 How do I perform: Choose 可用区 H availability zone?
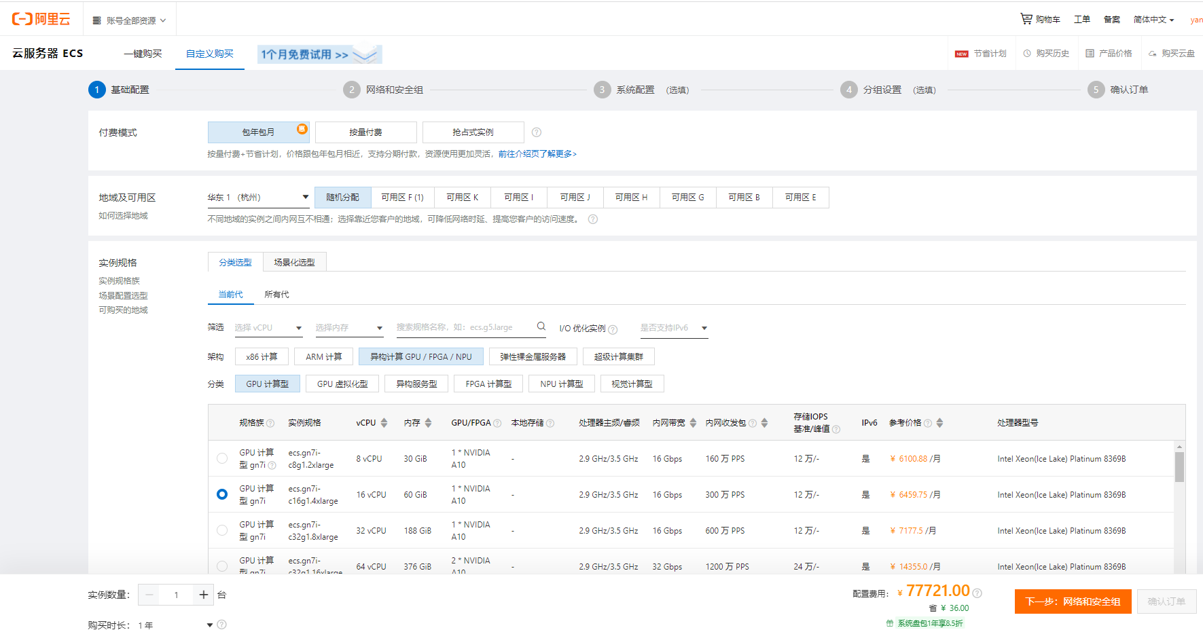[x=632, y=198]
